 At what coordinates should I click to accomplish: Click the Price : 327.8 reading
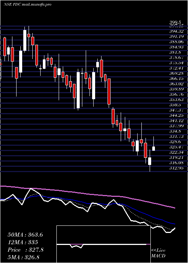point(26,250)
